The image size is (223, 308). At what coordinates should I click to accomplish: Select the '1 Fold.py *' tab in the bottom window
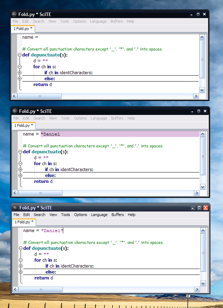[24, 222]
